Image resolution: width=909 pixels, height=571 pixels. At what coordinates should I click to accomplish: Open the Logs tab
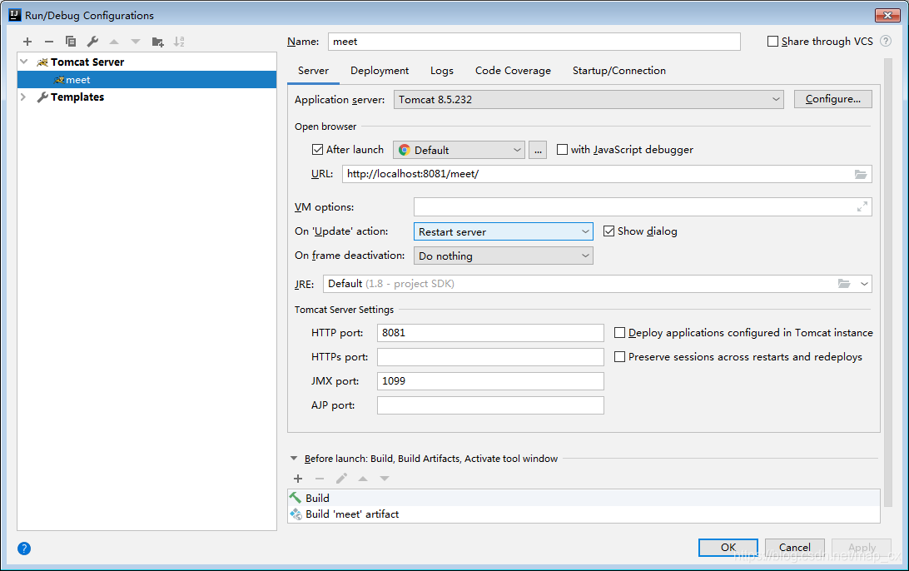(442, 71)
